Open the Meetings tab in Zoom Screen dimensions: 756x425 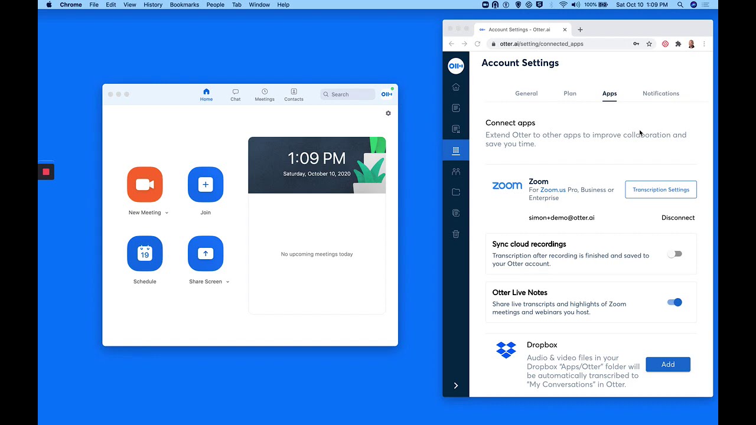click(x=265, y=95)
